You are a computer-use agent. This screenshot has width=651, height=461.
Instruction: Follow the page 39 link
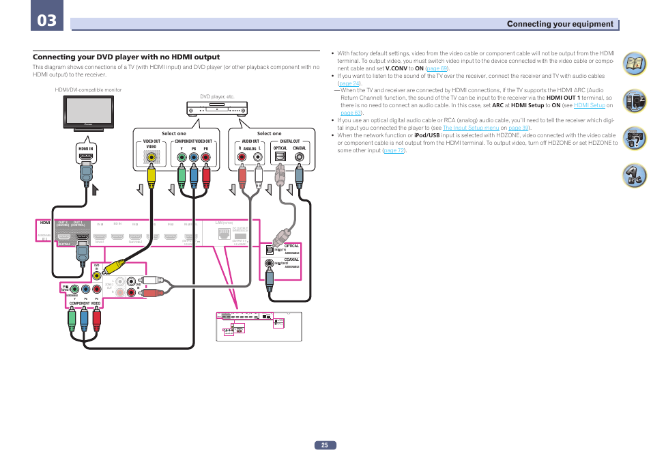coord(519,128)
